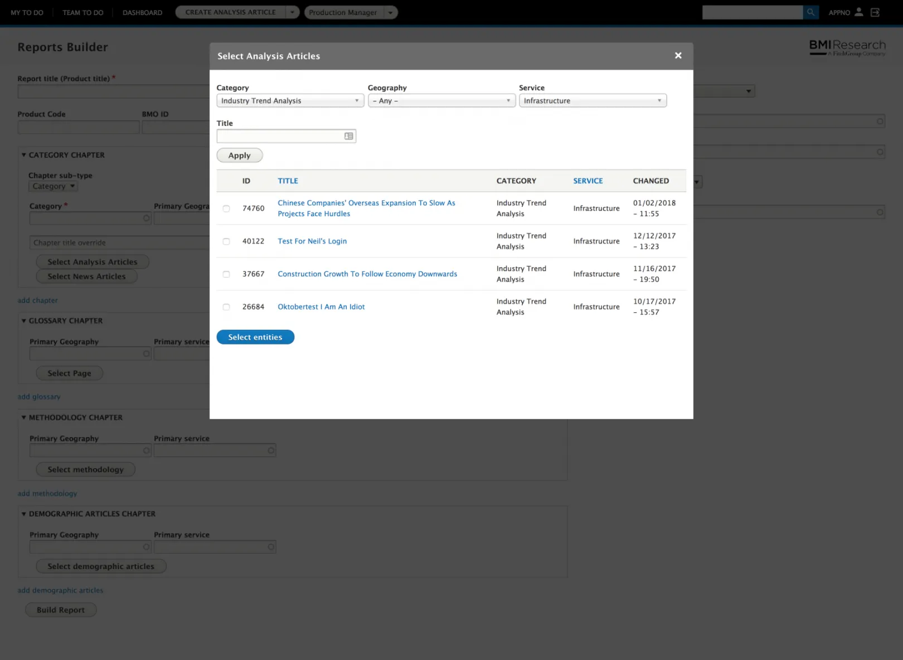Image resolution: width=903 pixels, height=660 pixels.
Task: Sort the table by Title column
Action: click(x=288, y=181)
